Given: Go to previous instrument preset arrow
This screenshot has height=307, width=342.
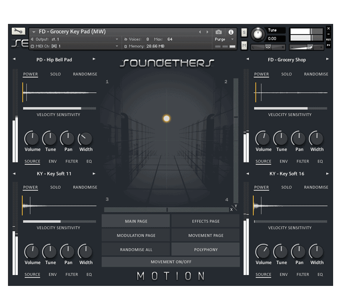Looking at the screenshot, I should pyautogui.click(x=200, y=32).
